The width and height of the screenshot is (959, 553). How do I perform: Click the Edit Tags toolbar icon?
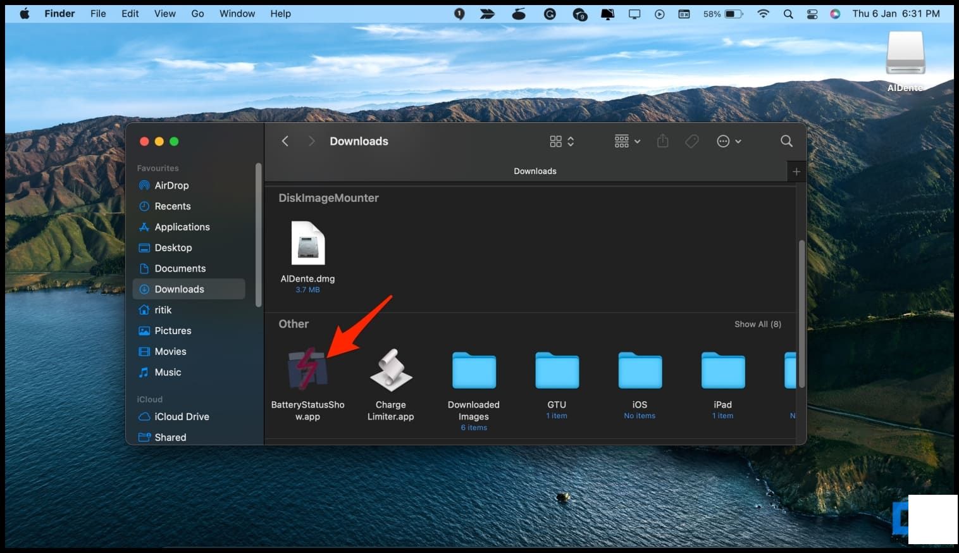pyautogui.click(x=692, y=141)
